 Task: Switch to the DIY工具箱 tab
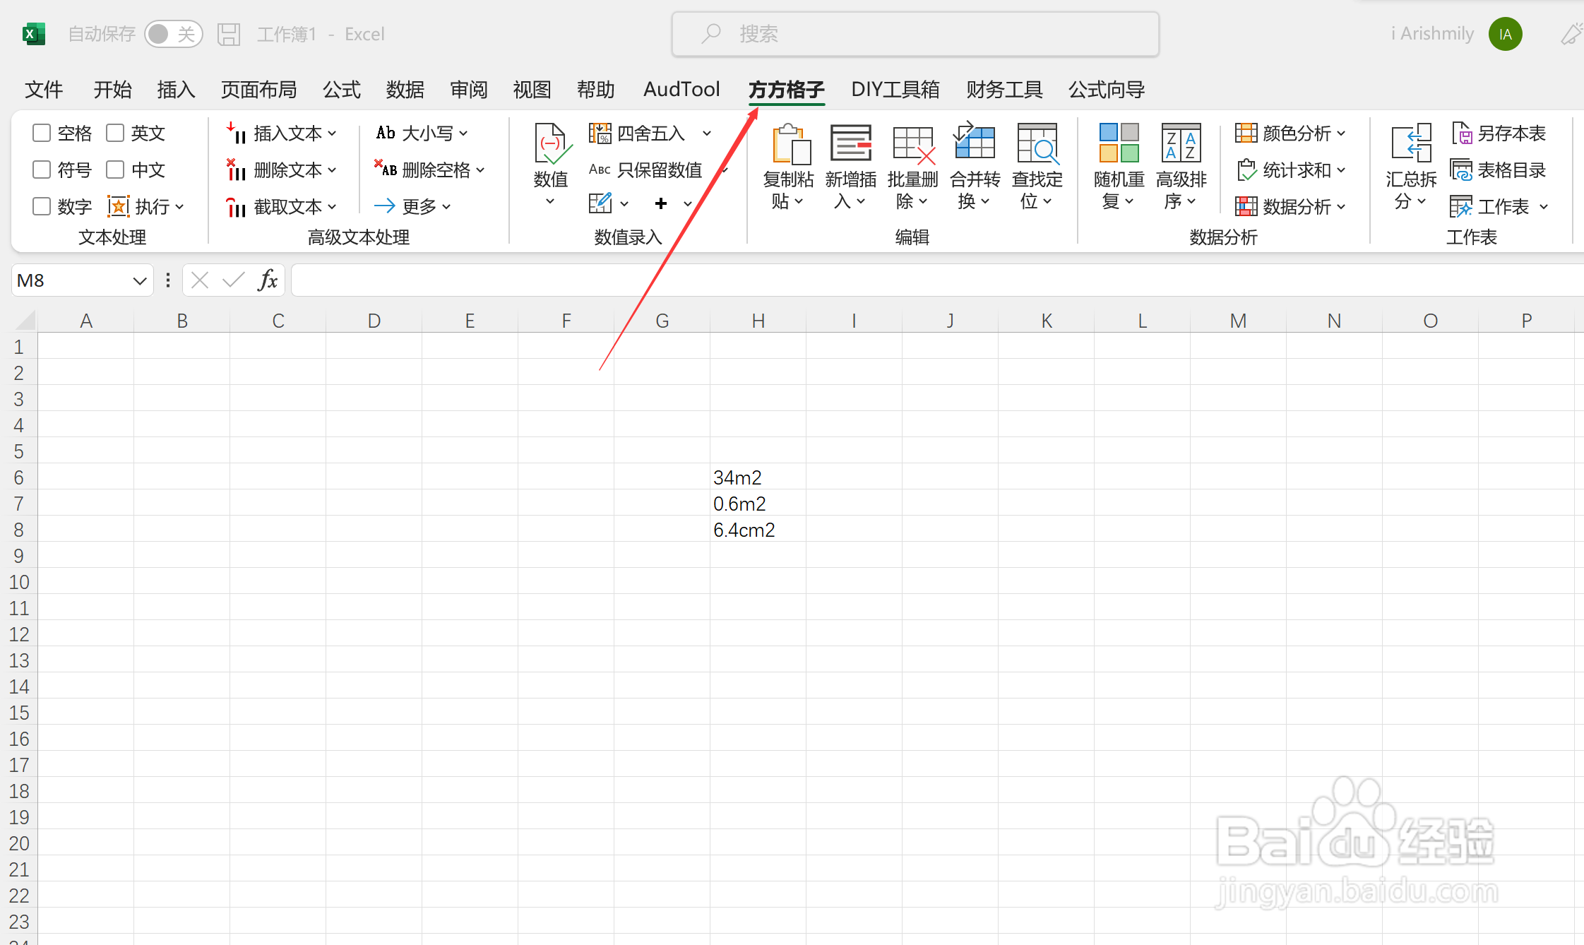pos(895,90)
